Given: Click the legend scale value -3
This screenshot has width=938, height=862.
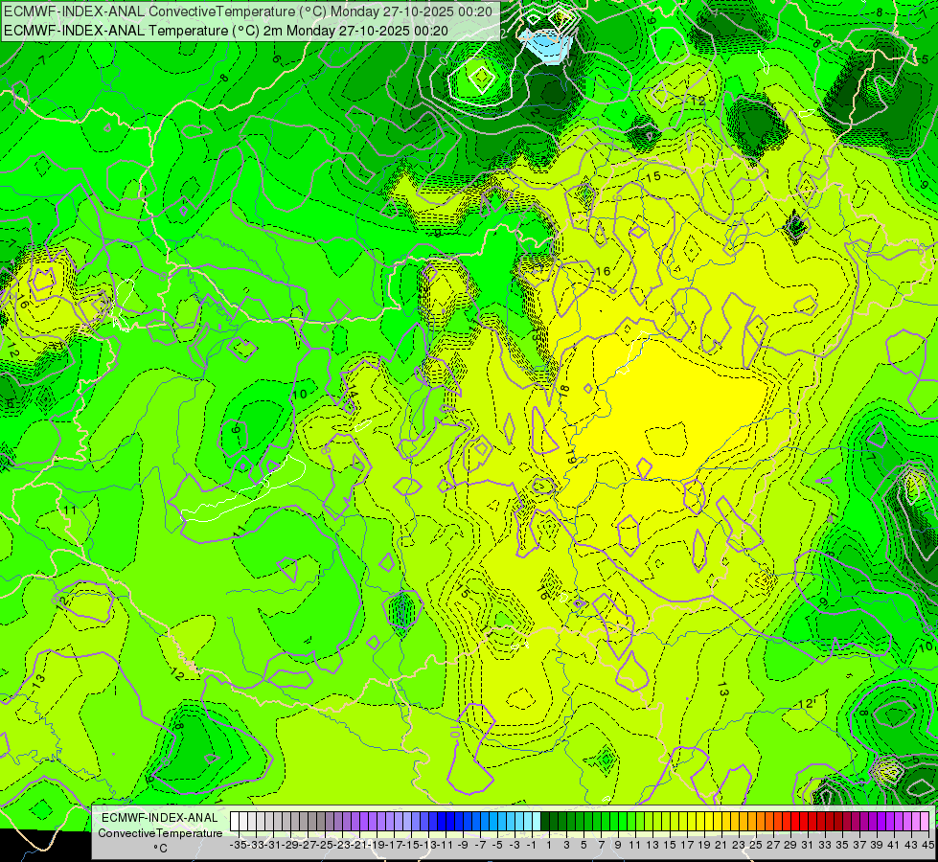Looking at the screenshot, I should coord(515,845).
